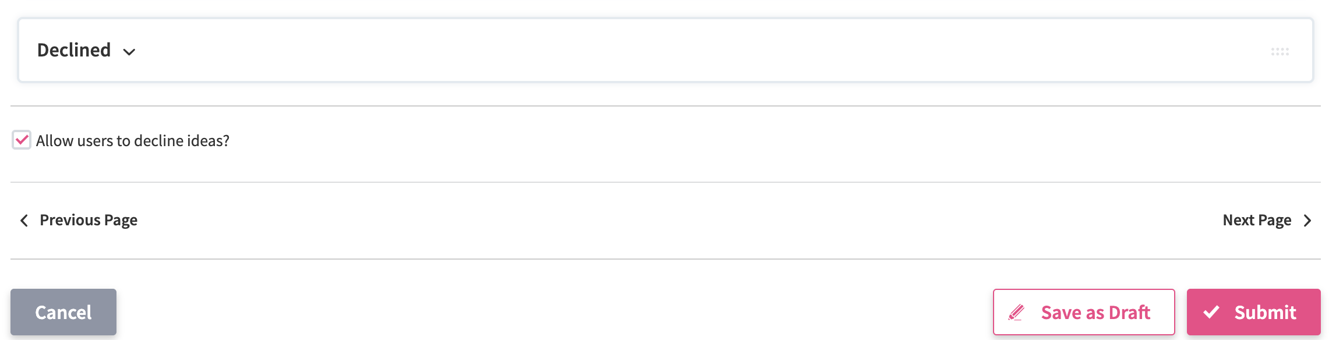The height and width of the screenshot is (340, 1336).
Task: Uncheck Allow users to decline ideas checkbox
Action: point(22,140)
